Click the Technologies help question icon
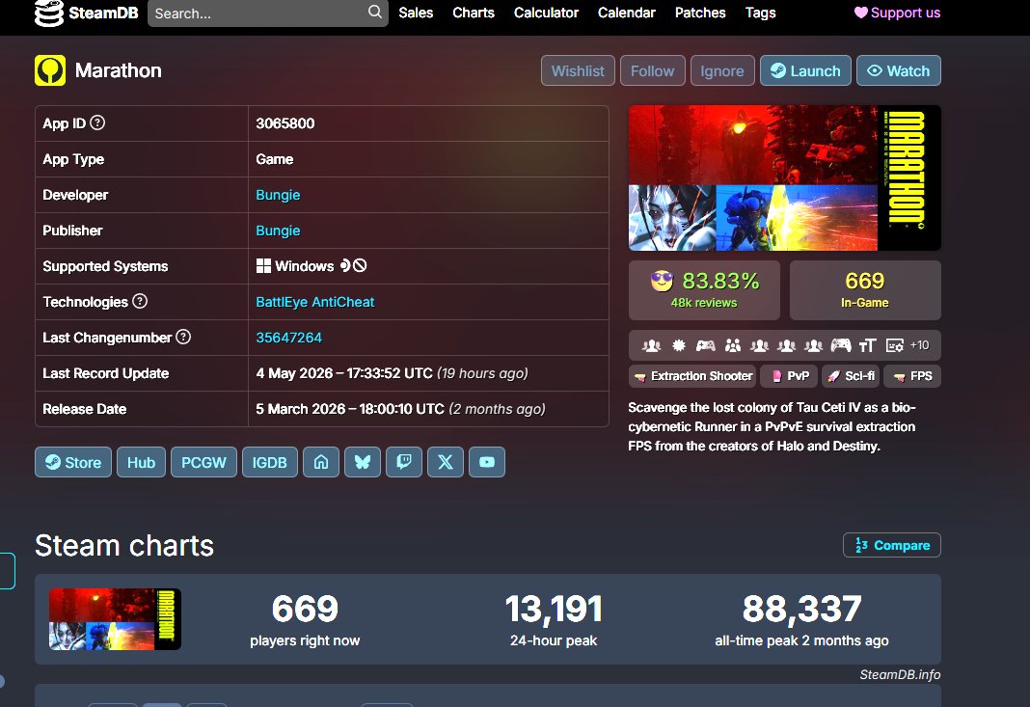1030x707 pixels. coord(140,302)
